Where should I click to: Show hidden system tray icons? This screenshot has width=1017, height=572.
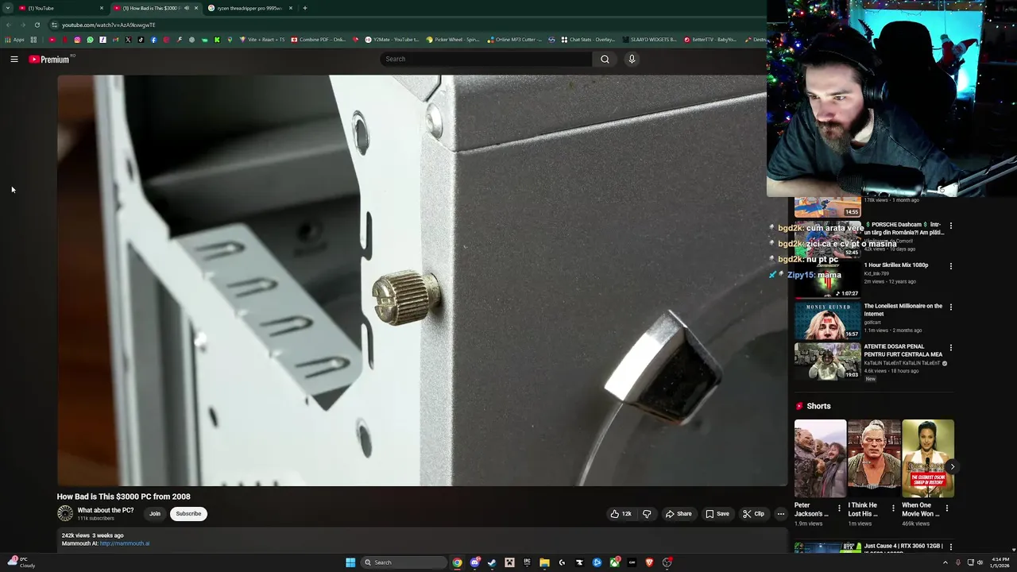945,562
